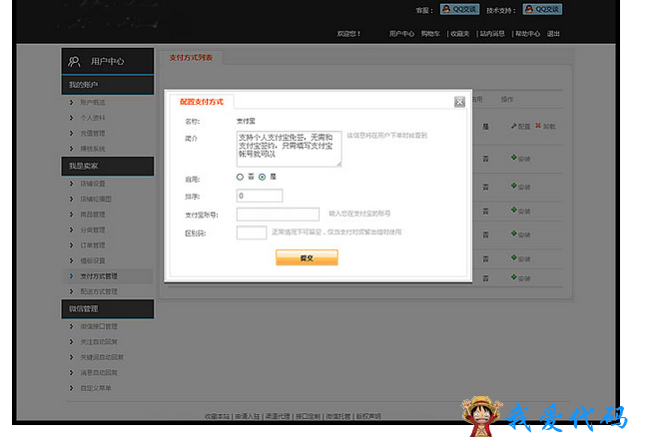Open 购物车 in the top navigation
This screenshot has width=645, height=442.
click(x=430, y=34)
